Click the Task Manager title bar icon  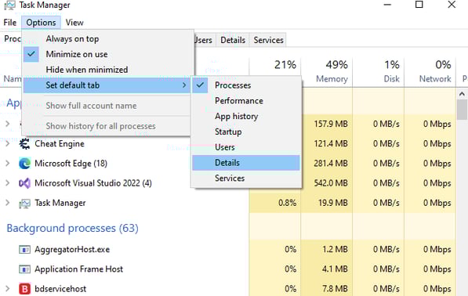click(x=9, y=5)
